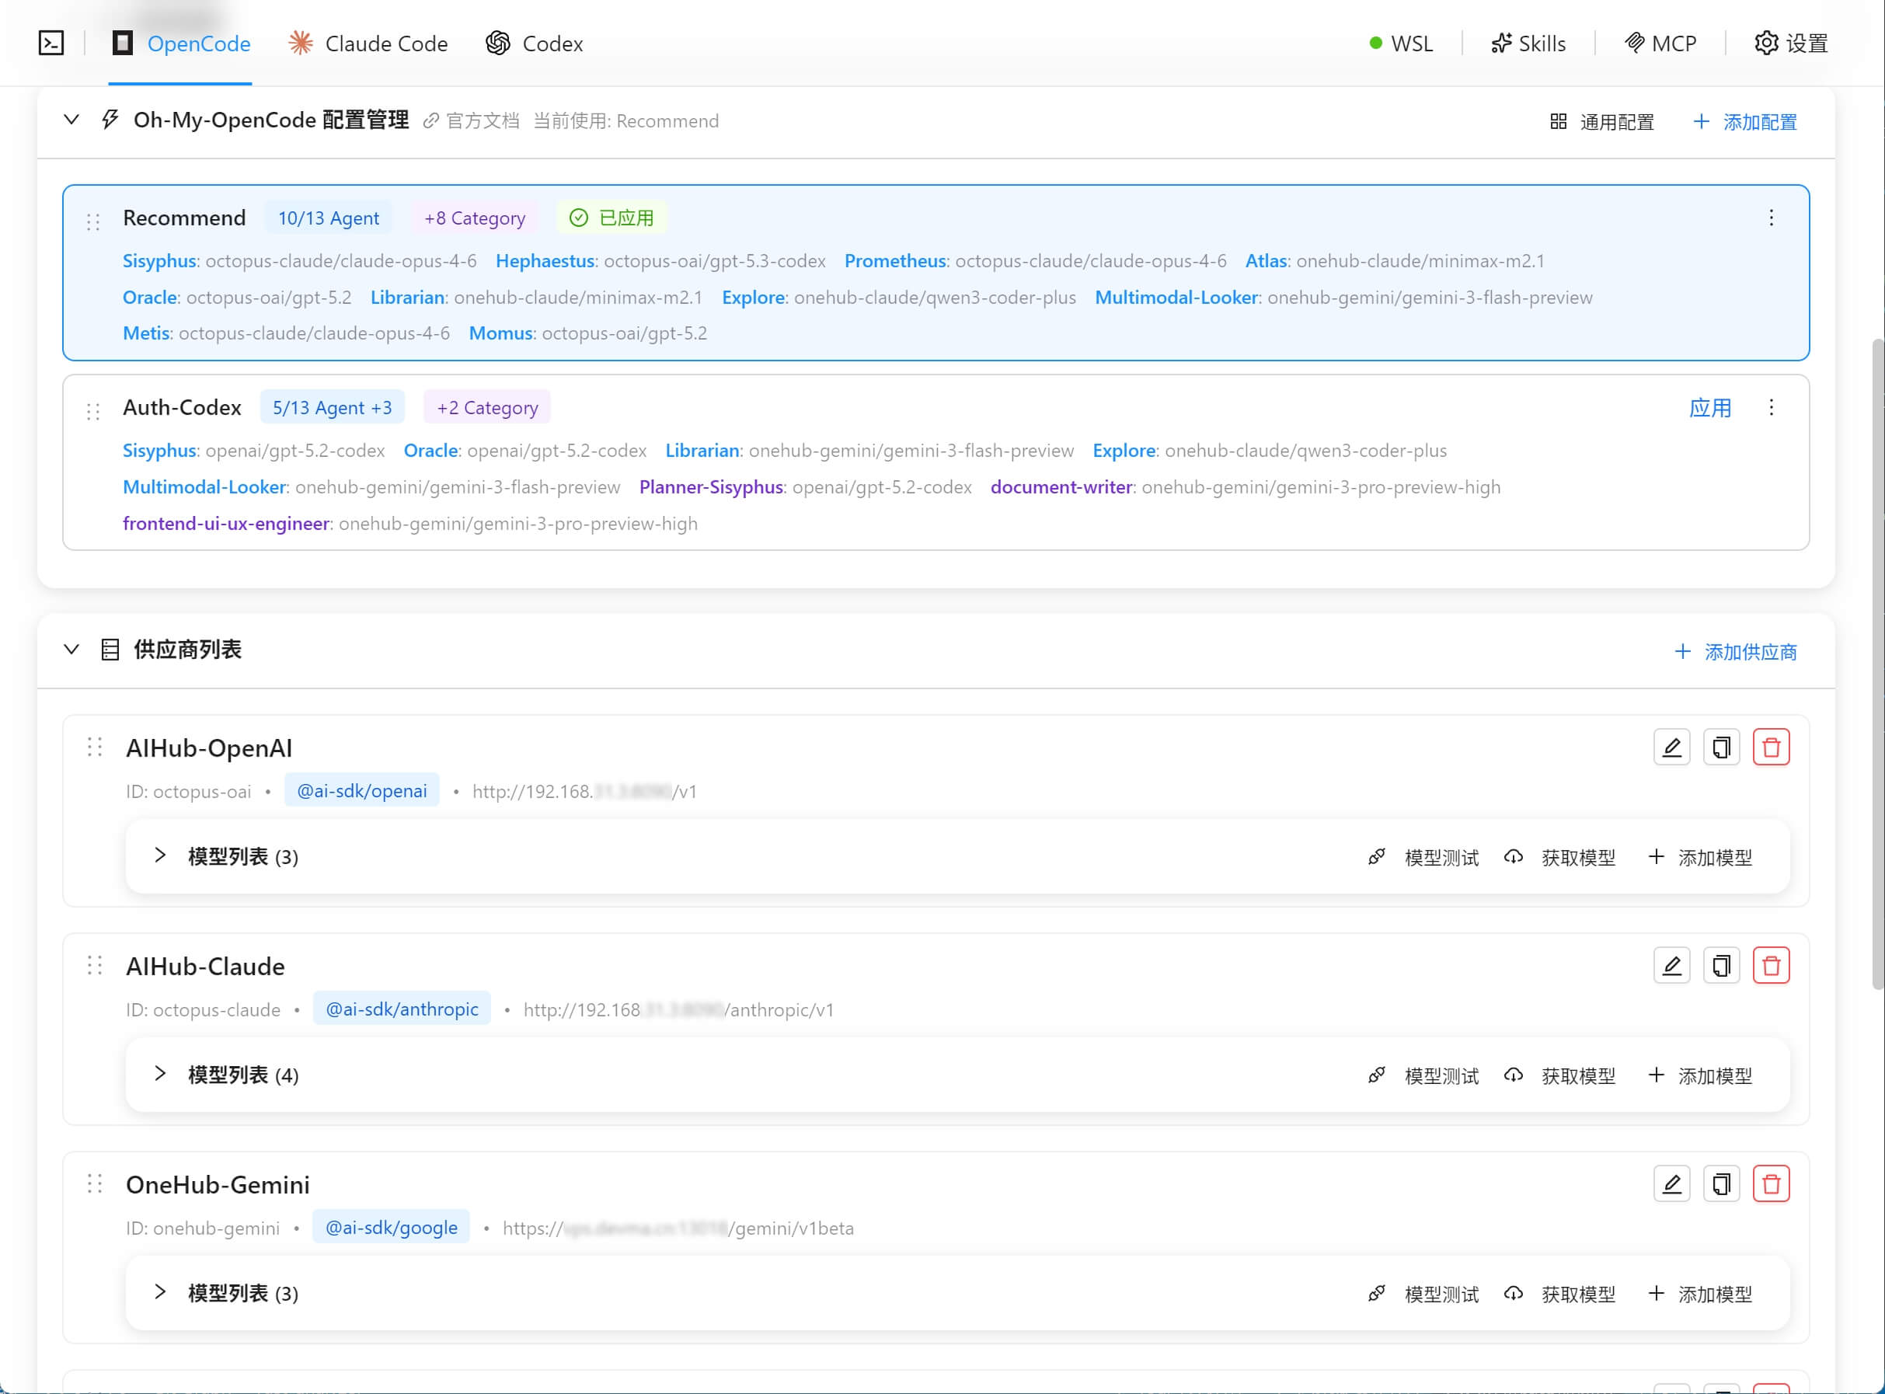Image resolution: width=1885 pixels, height=1394 pixels.
Task: Expand AIHub-Claude 模型列表 (4)
Action: point(160,1074)
